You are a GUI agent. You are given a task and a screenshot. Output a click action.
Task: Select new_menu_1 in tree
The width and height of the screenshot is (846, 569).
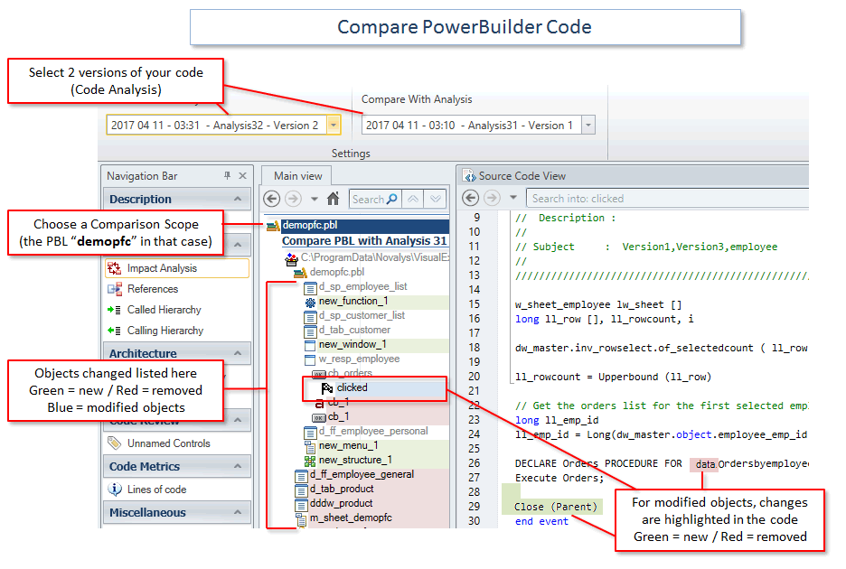click(x=349, y=446)
